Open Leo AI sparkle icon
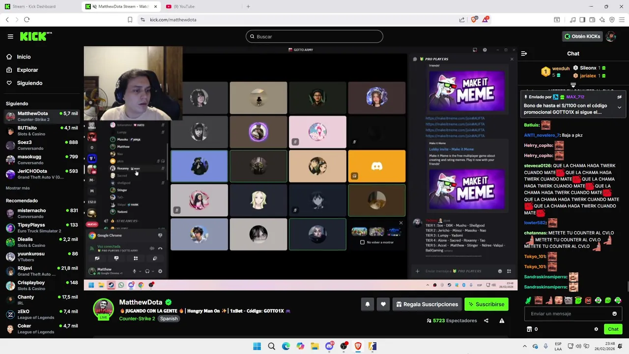 tap(602, 20)
